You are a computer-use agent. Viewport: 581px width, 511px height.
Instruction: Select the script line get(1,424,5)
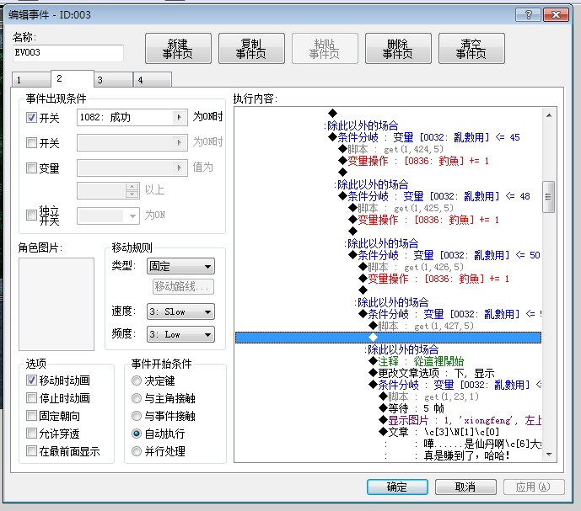point(391,150)
